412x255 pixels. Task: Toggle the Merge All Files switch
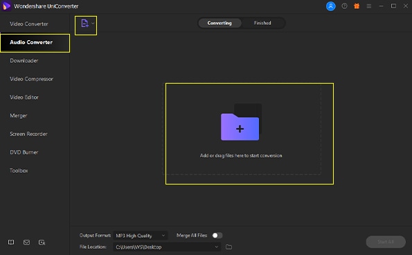[x=217, y=236]
